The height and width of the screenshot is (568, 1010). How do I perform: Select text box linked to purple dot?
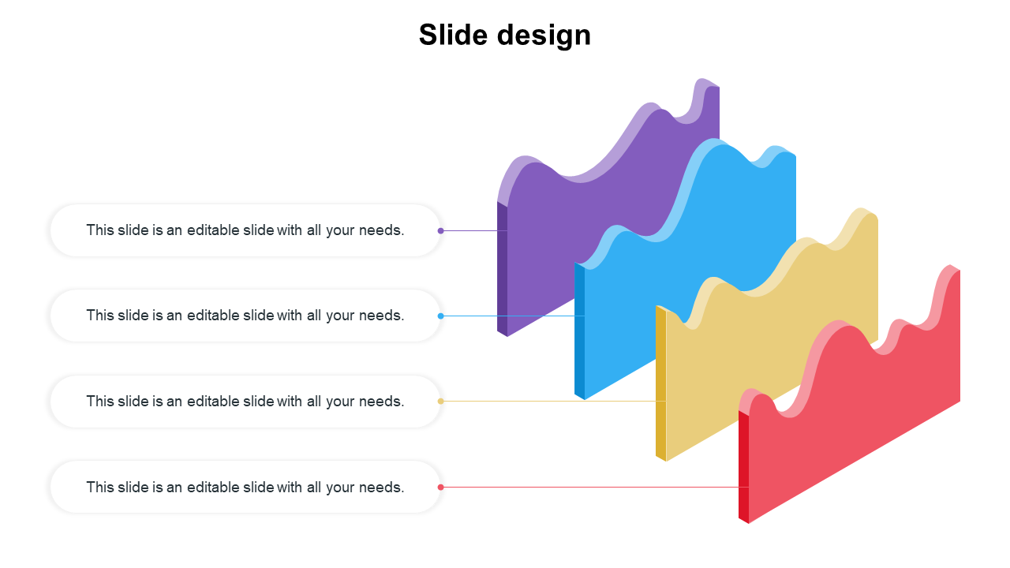pyautogui.click(x=245, y=230)
